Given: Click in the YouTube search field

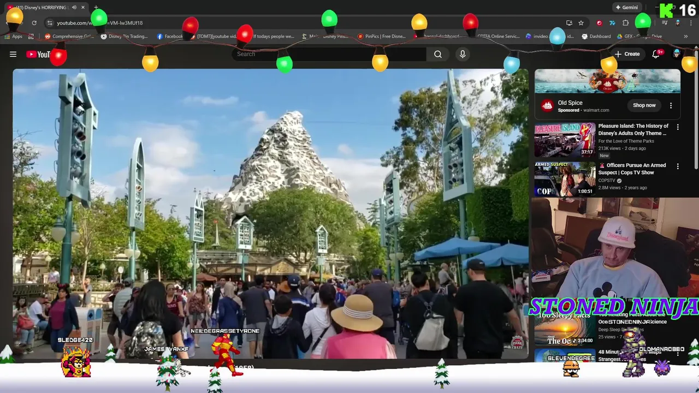Looking at the screenshot, I should 329,54.
